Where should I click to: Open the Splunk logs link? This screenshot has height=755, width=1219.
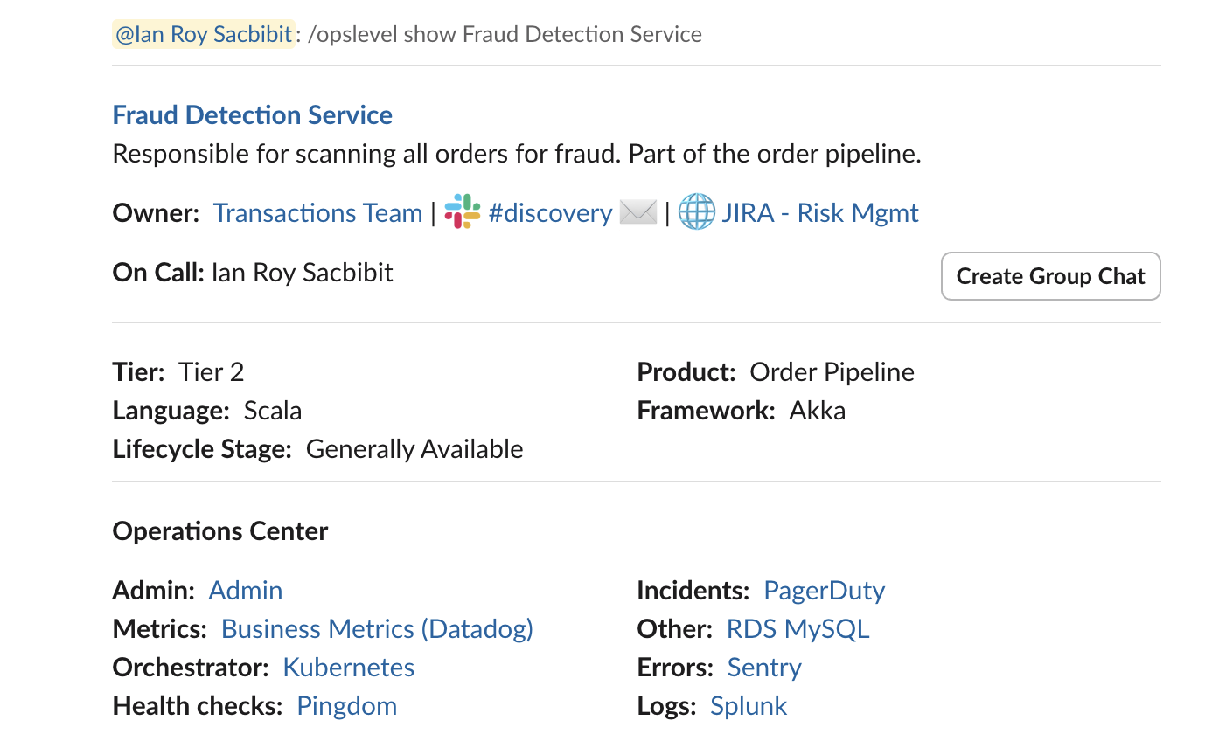[749, 706]
